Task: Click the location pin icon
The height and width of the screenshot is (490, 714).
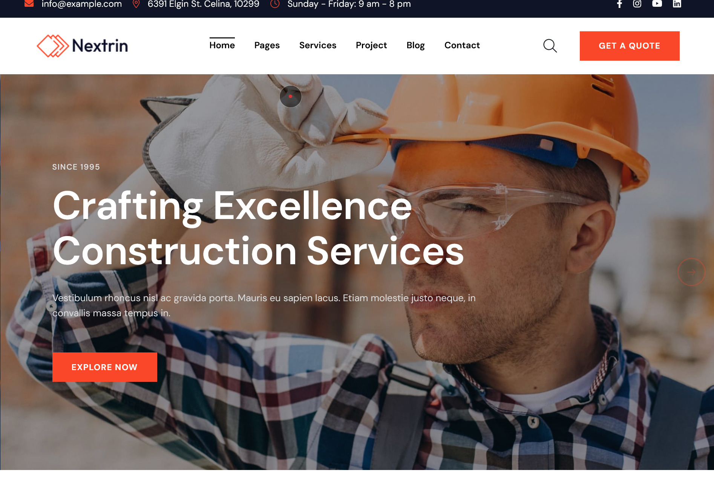Action: coord(136,4)
